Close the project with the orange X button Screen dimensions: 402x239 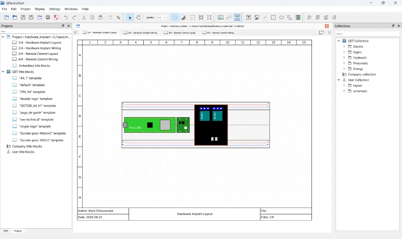(x=327, y=26)
